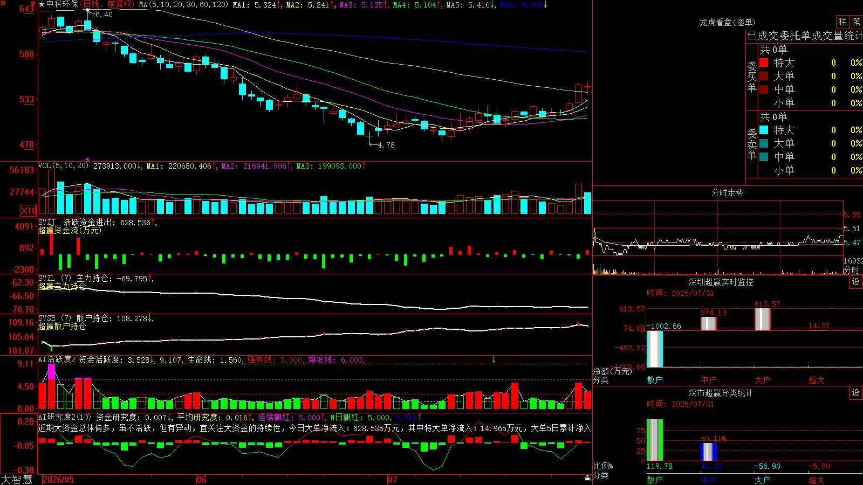Select the 06 month marker on timeline

(202, 480)
